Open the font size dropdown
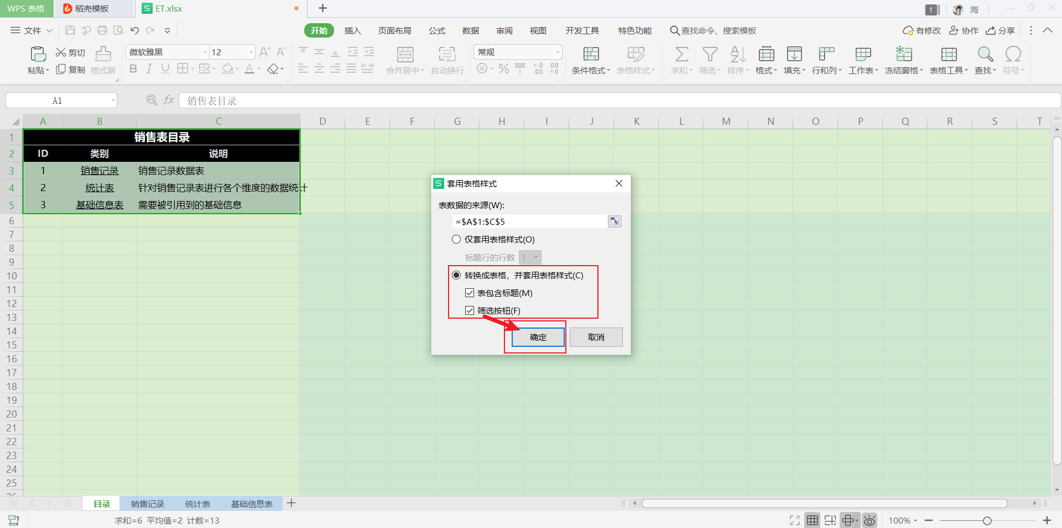 pyautogui.click(x=251, y=52)
